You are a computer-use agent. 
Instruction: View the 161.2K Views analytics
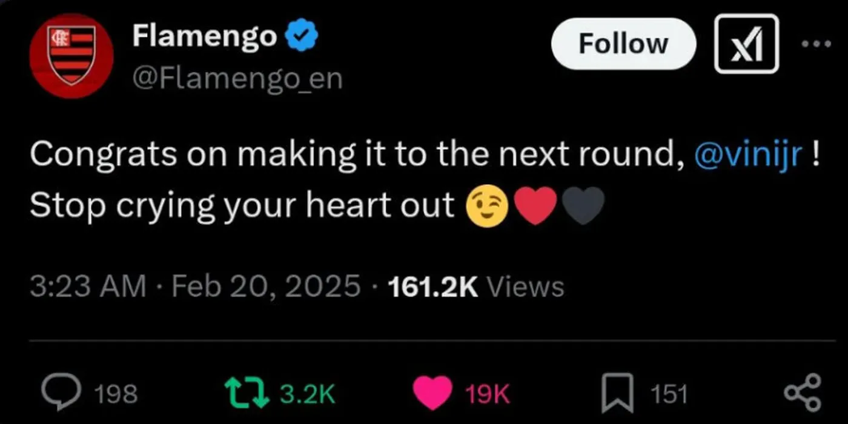(475, 287)
